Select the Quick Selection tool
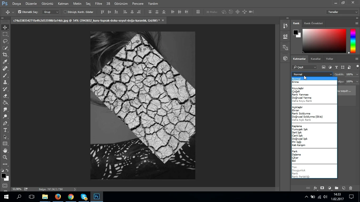 (x=5, y=48)
